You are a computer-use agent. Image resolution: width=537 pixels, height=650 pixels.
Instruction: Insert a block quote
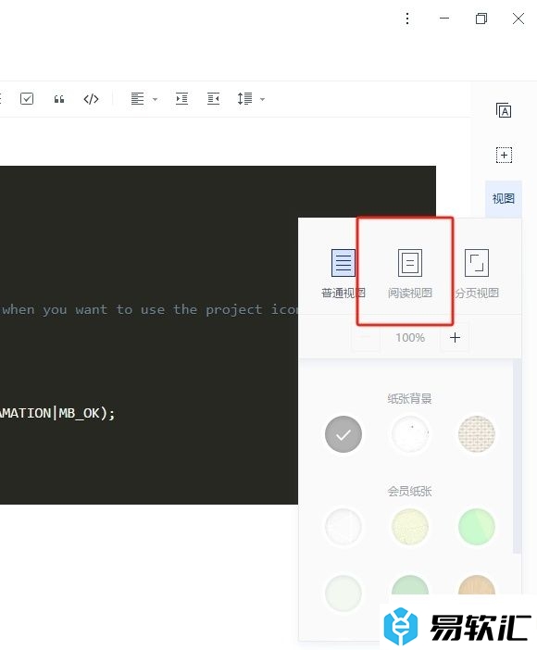(x=59, y=99)
